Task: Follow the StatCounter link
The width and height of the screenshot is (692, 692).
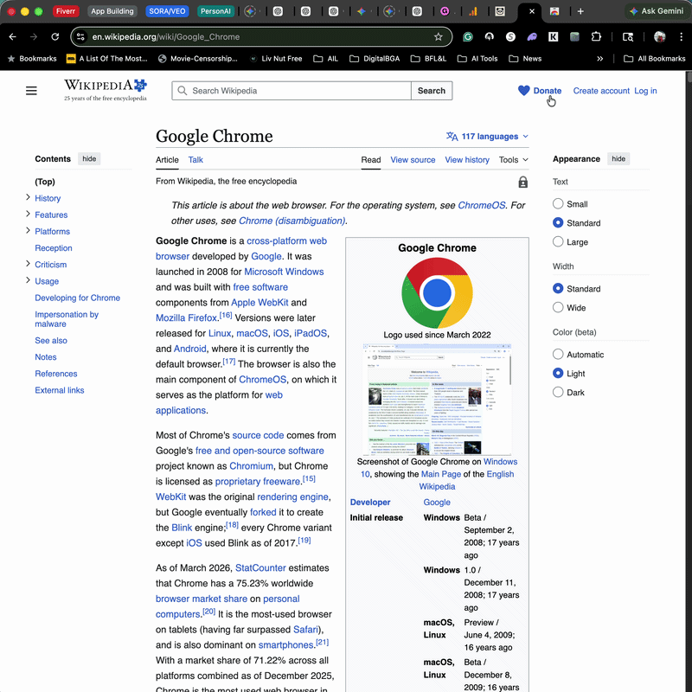Action: (260, 568)
